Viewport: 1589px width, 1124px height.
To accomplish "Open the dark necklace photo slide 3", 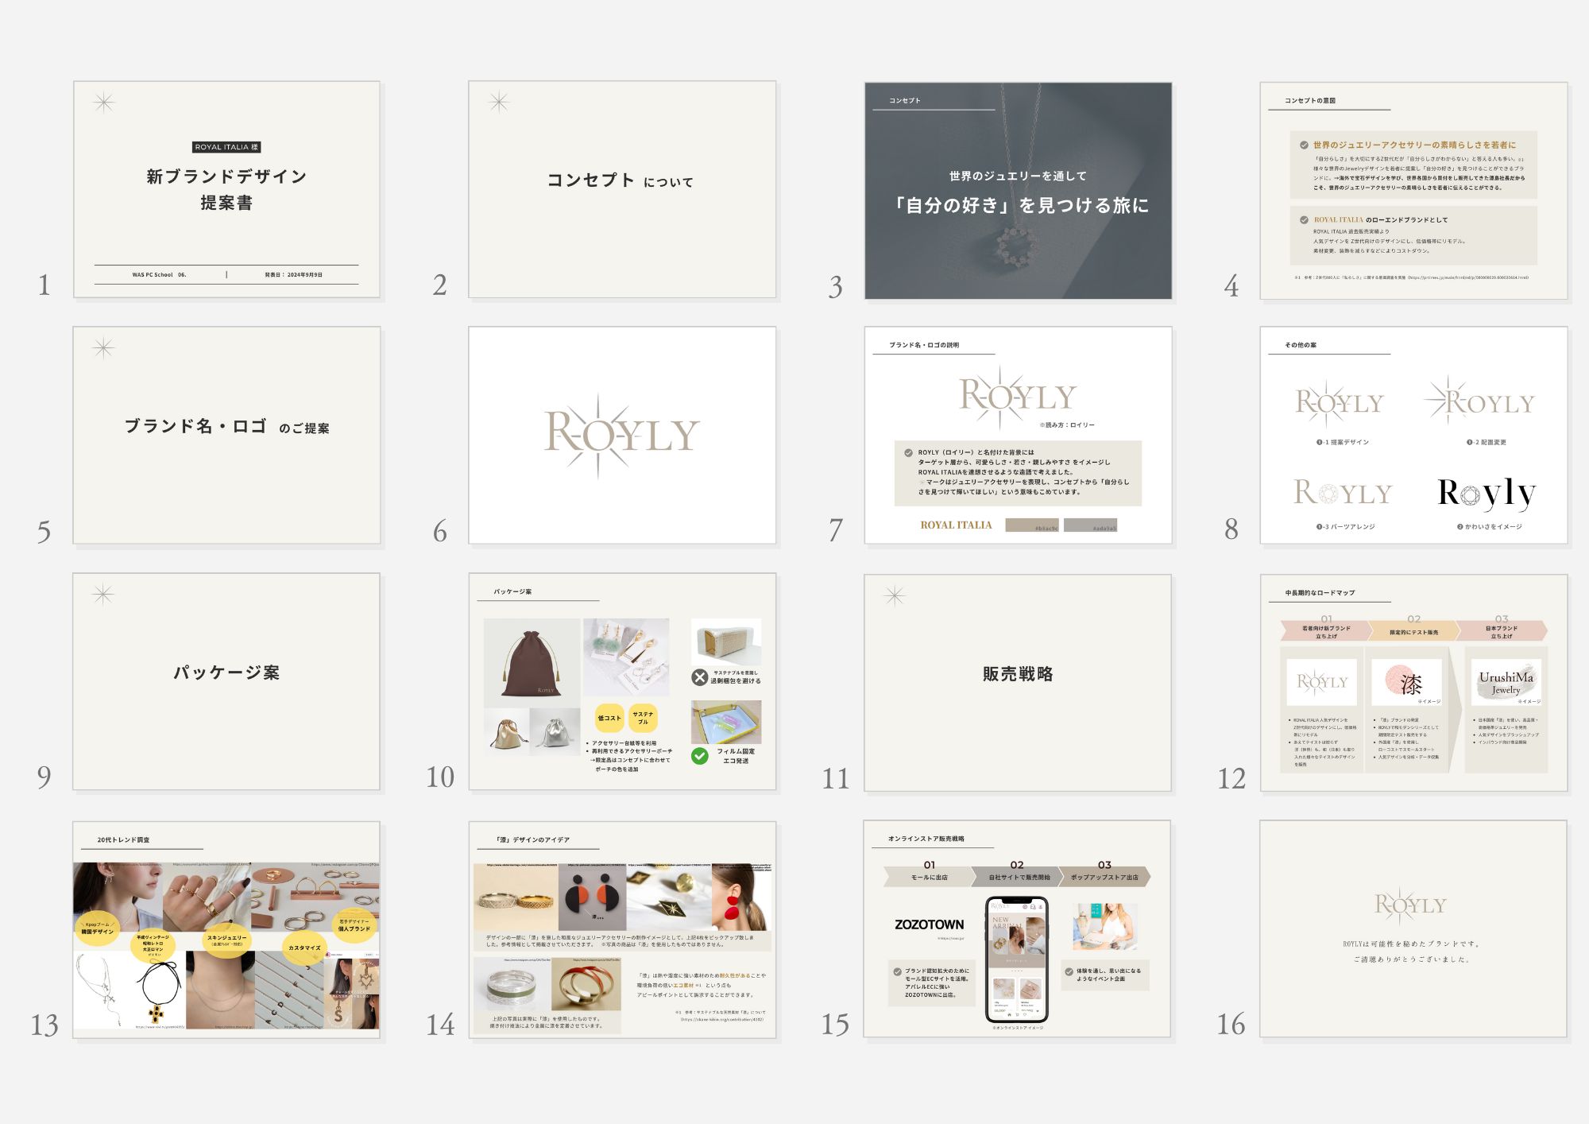I will click(1018, 191).
